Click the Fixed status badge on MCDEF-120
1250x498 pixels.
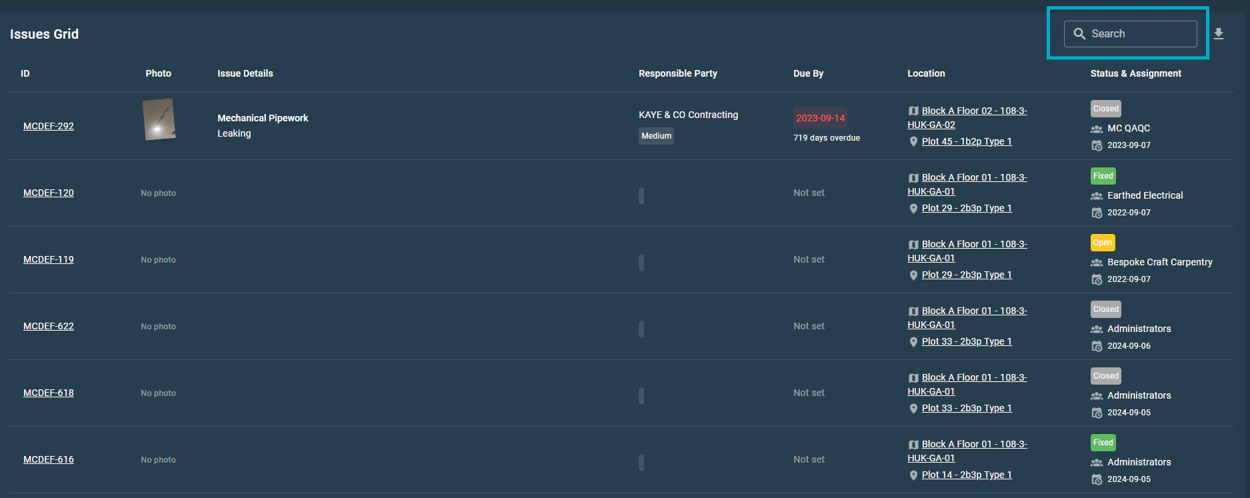coord(1103,175)
